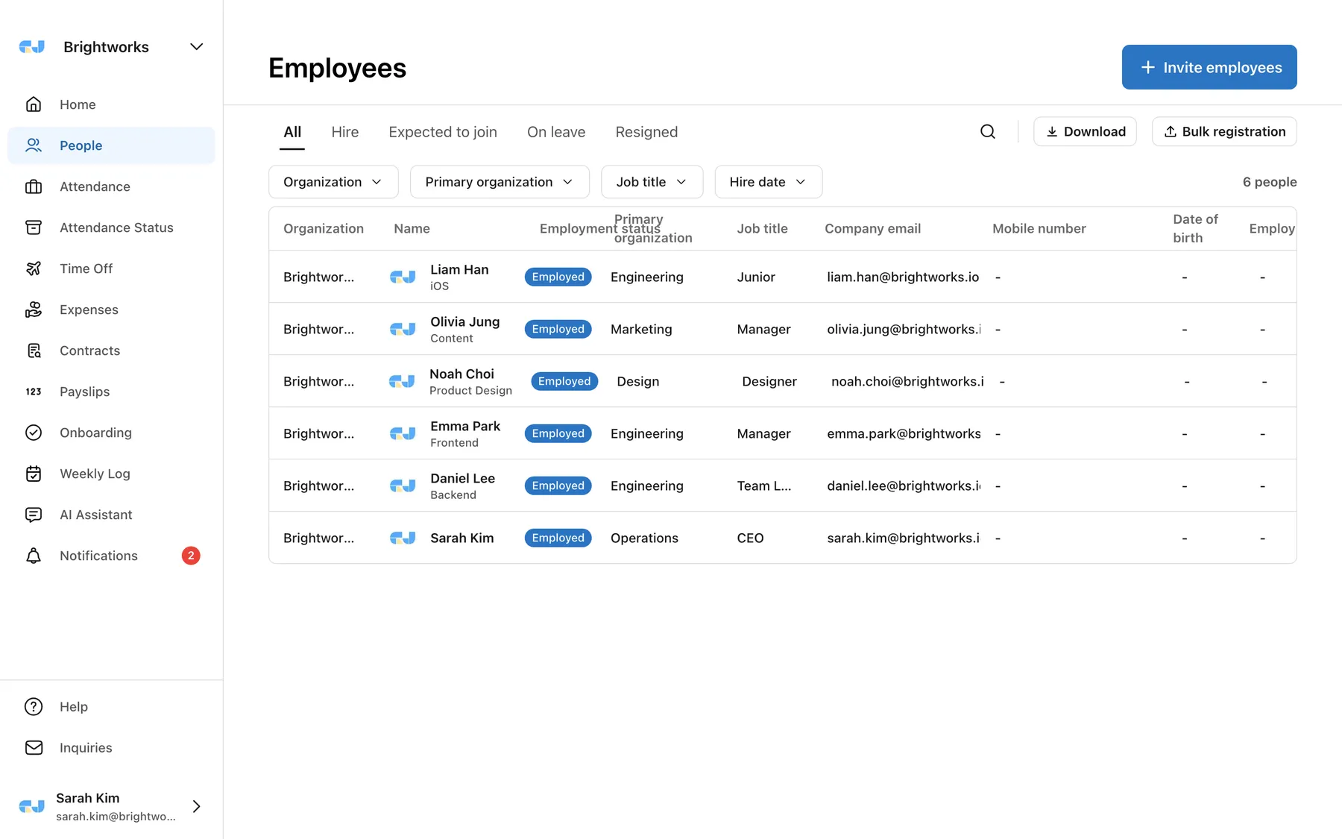Switch to the Hire tab
Image resolution: width=1342 pixels, height=839 pixels.
point(345,132)
